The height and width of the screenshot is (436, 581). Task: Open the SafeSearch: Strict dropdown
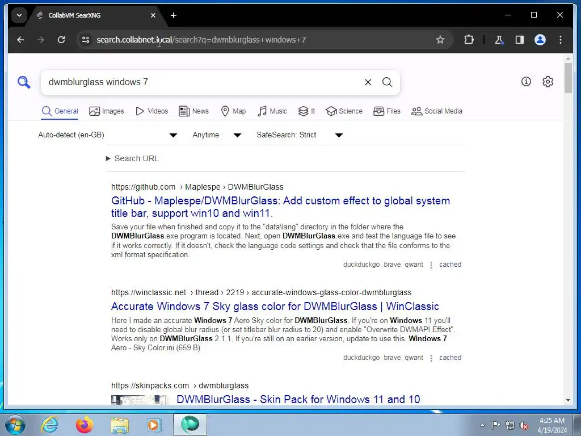[300, 135]
